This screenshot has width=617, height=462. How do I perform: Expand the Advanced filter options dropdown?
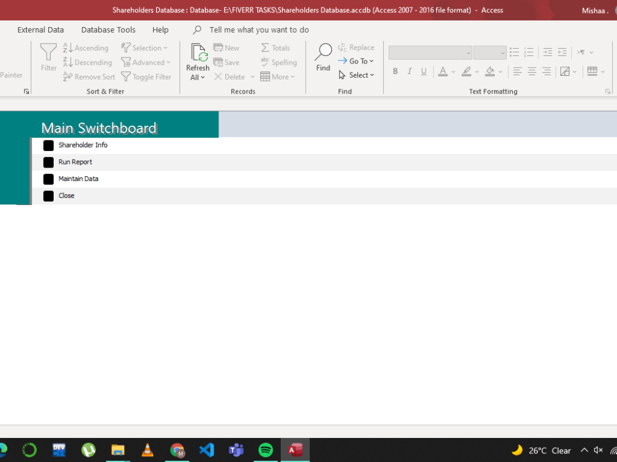[x=146, y=62]
